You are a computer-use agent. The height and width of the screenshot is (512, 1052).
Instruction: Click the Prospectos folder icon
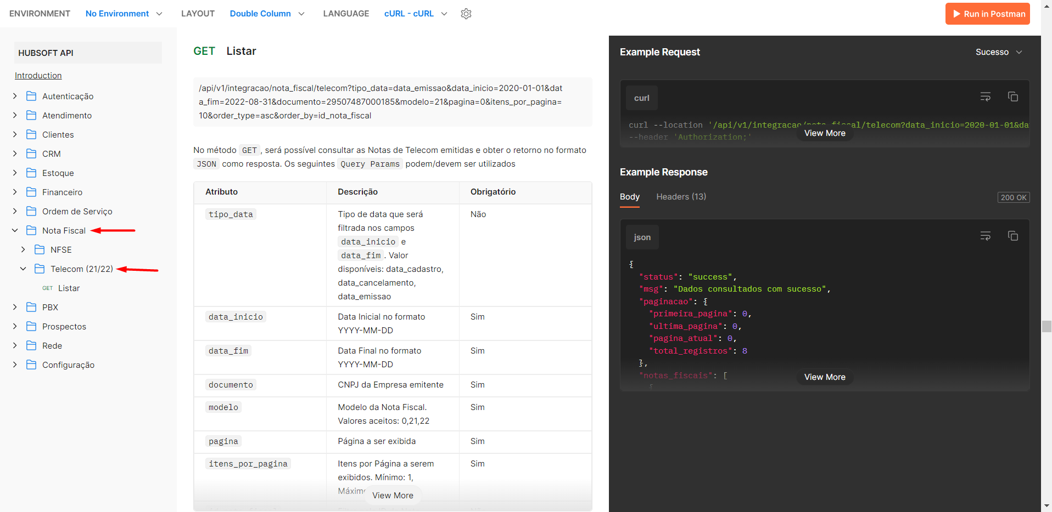[x=31, y=326]
